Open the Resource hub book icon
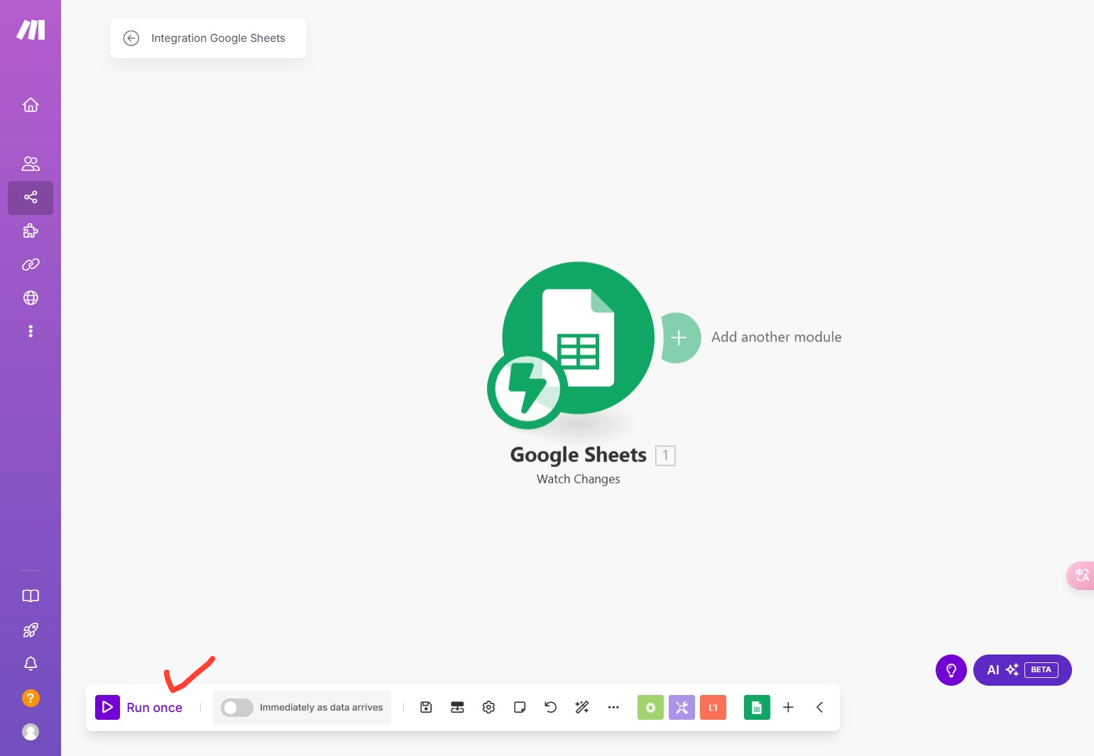The height and width of the screenshot is (756, 1094). (31, 596)
